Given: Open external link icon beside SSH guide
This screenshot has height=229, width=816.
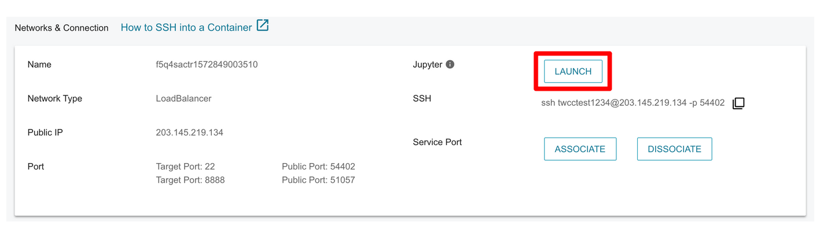Looking at the screenshot, I should click(263, 26).
